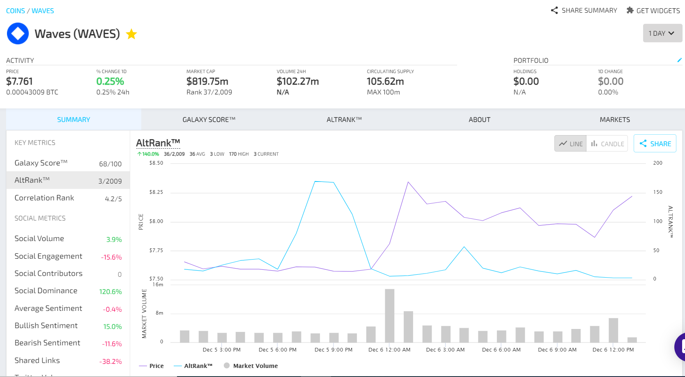
Task: Select the Social Contributors metric
Action: click(68, 274)
